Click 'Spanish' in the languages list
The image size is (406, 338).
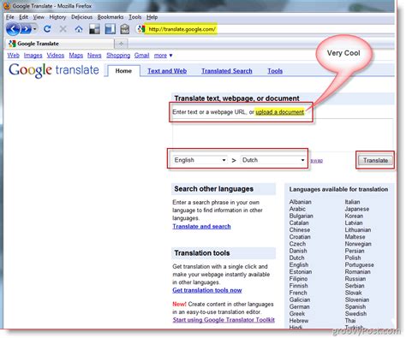point(355,307)
